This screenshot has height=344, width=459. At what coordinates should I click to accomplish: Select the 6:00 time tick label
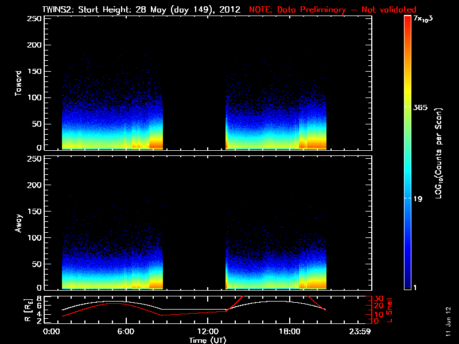(x=126, y=331)
